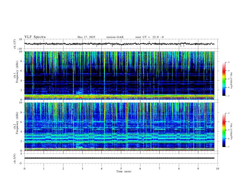
Task: Click the "8" kHz tick on ch.2 spectrogram axis
Action: 22,112
